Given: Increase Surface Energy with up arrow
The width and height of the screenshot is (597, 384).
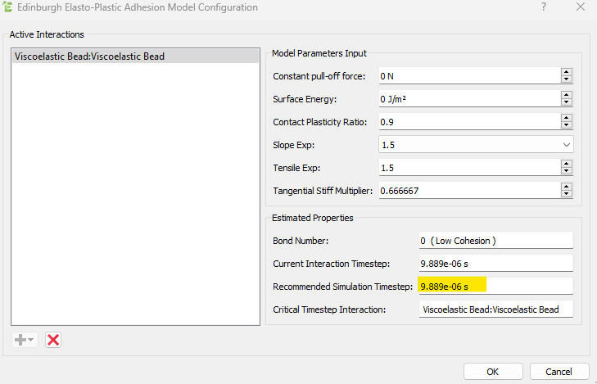Looking at the screenshot, I should [x=567, y=95].
